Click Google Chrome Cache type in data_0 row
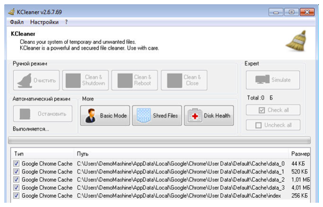Viewport: 323px width, 207px height. (47, 164)
